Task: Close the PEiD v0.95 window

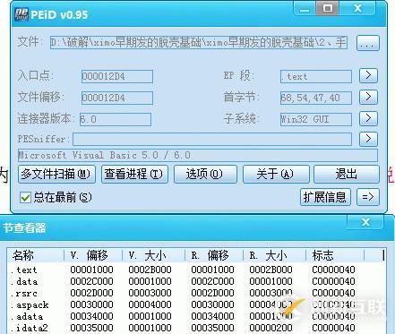Action: 357,8
